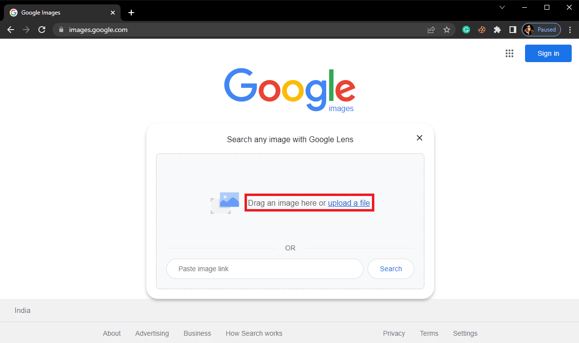
Task: Click the 'Search any image with Google Lens' text
Action: (x=290, y=140)
